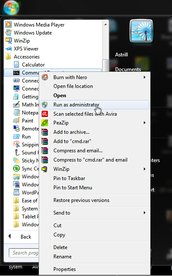Click the green PeaZip icon
The width and height of the screenshot is (172, 276).
[45, 123]
